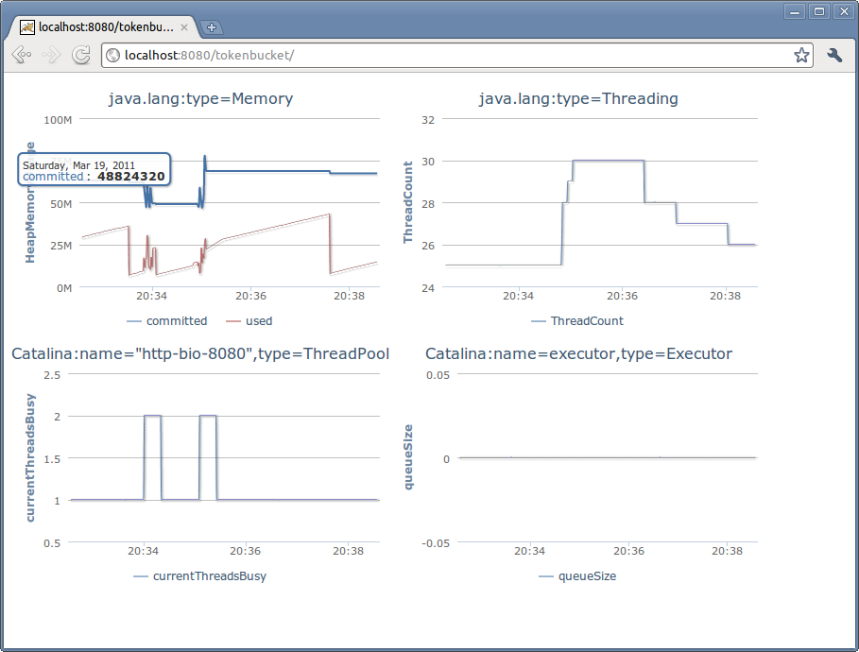Click the 20:36 time label under the Executor chart
859x652 pixels.
coord(629,551)
